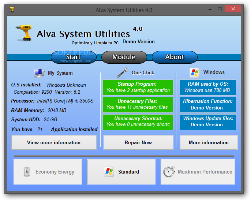Viewport: 251px width, 201px height.
Task: Click View more information button
Action: (x=54, y=142)
